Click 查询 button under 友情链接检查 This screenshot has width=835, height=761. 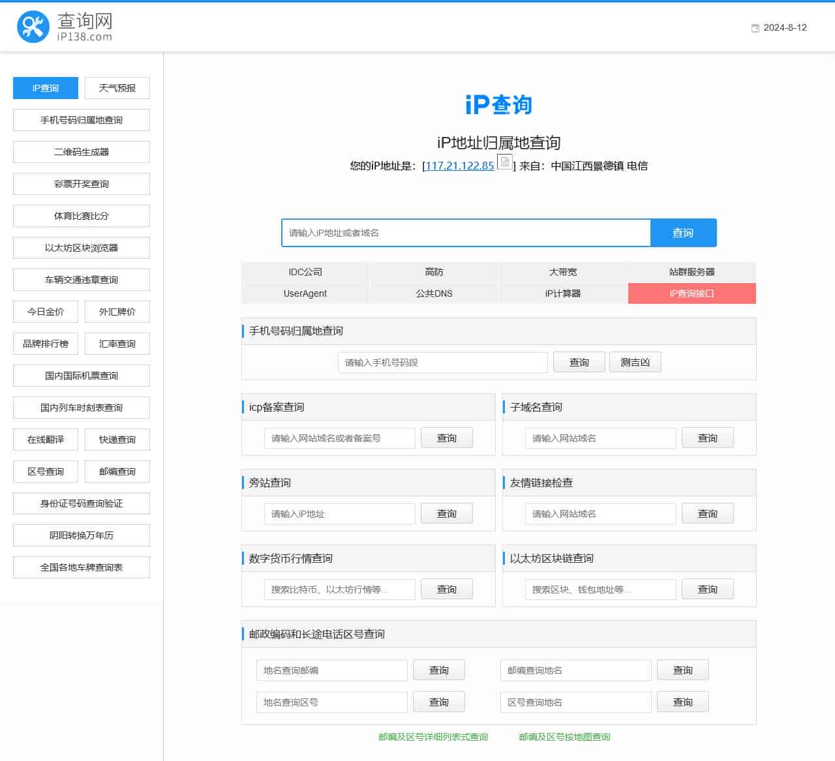[708, 514]
